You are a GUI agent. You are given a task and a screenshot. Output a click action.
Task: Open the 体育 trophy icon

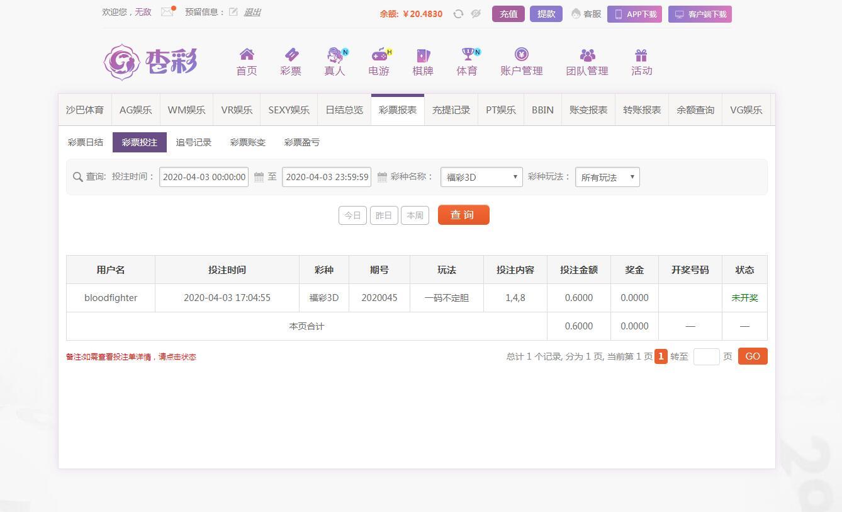(468, 55)
